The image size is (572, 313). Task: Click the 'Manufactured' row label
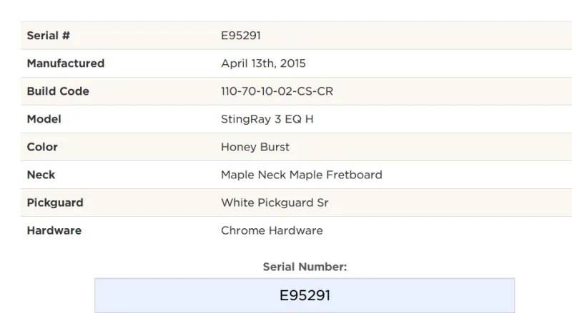point(66,63)
